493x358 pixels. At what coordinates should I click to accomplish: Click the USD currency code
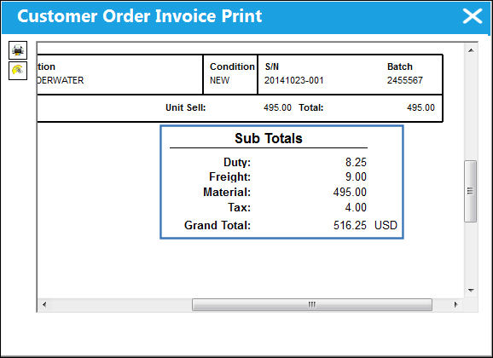(386, 226)
